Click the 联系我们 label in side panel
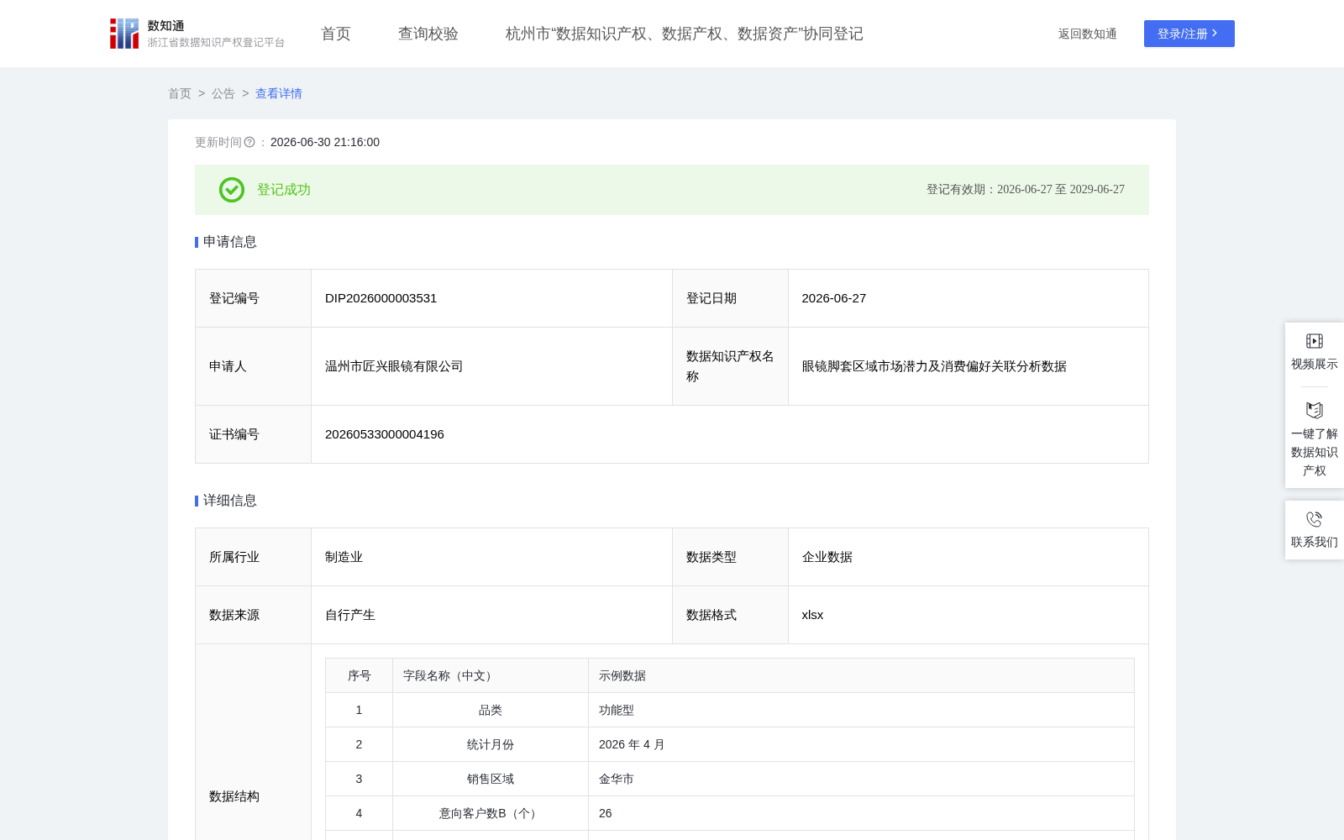1344x840 pixels. coord(1315,542)
